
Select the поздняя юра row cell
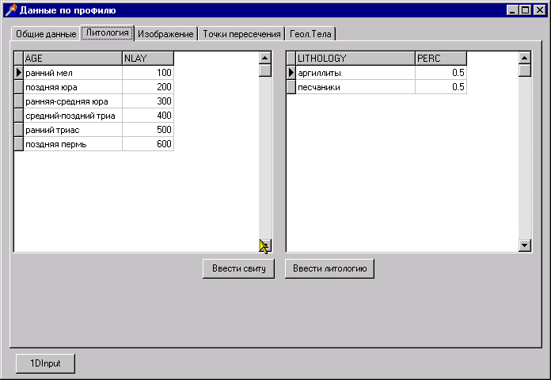(x=72, y=87)
